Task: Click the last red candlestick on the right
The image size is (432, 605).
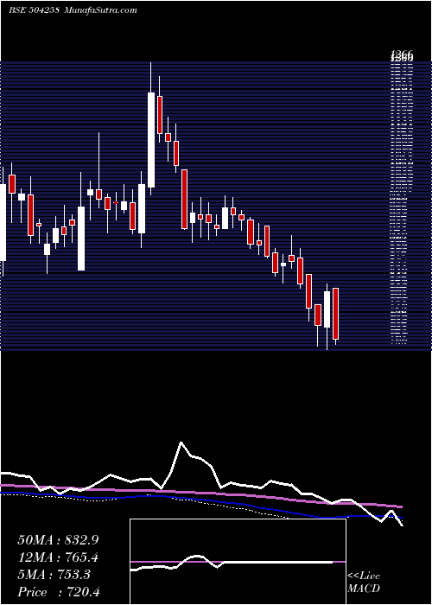Action: [x=335, y=314]
